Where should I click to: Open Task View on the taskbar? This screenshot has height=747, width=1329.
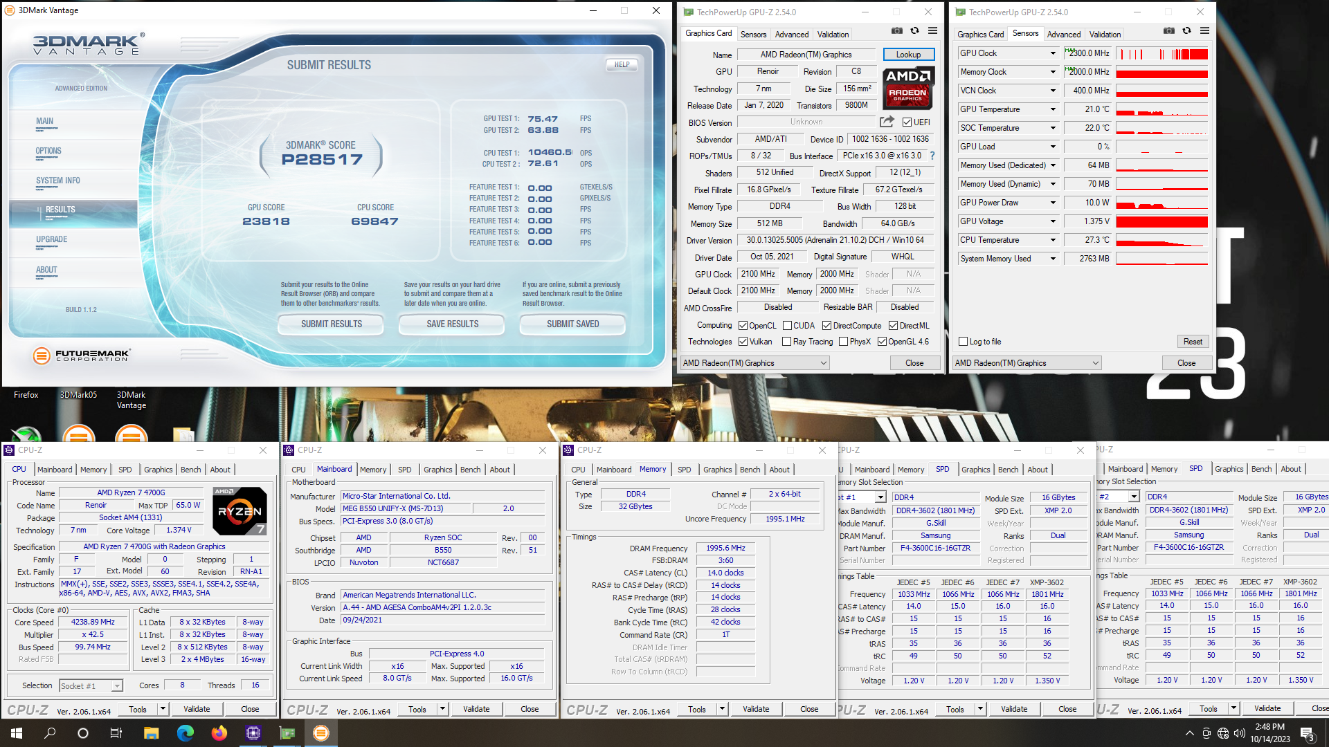[116, 733]
